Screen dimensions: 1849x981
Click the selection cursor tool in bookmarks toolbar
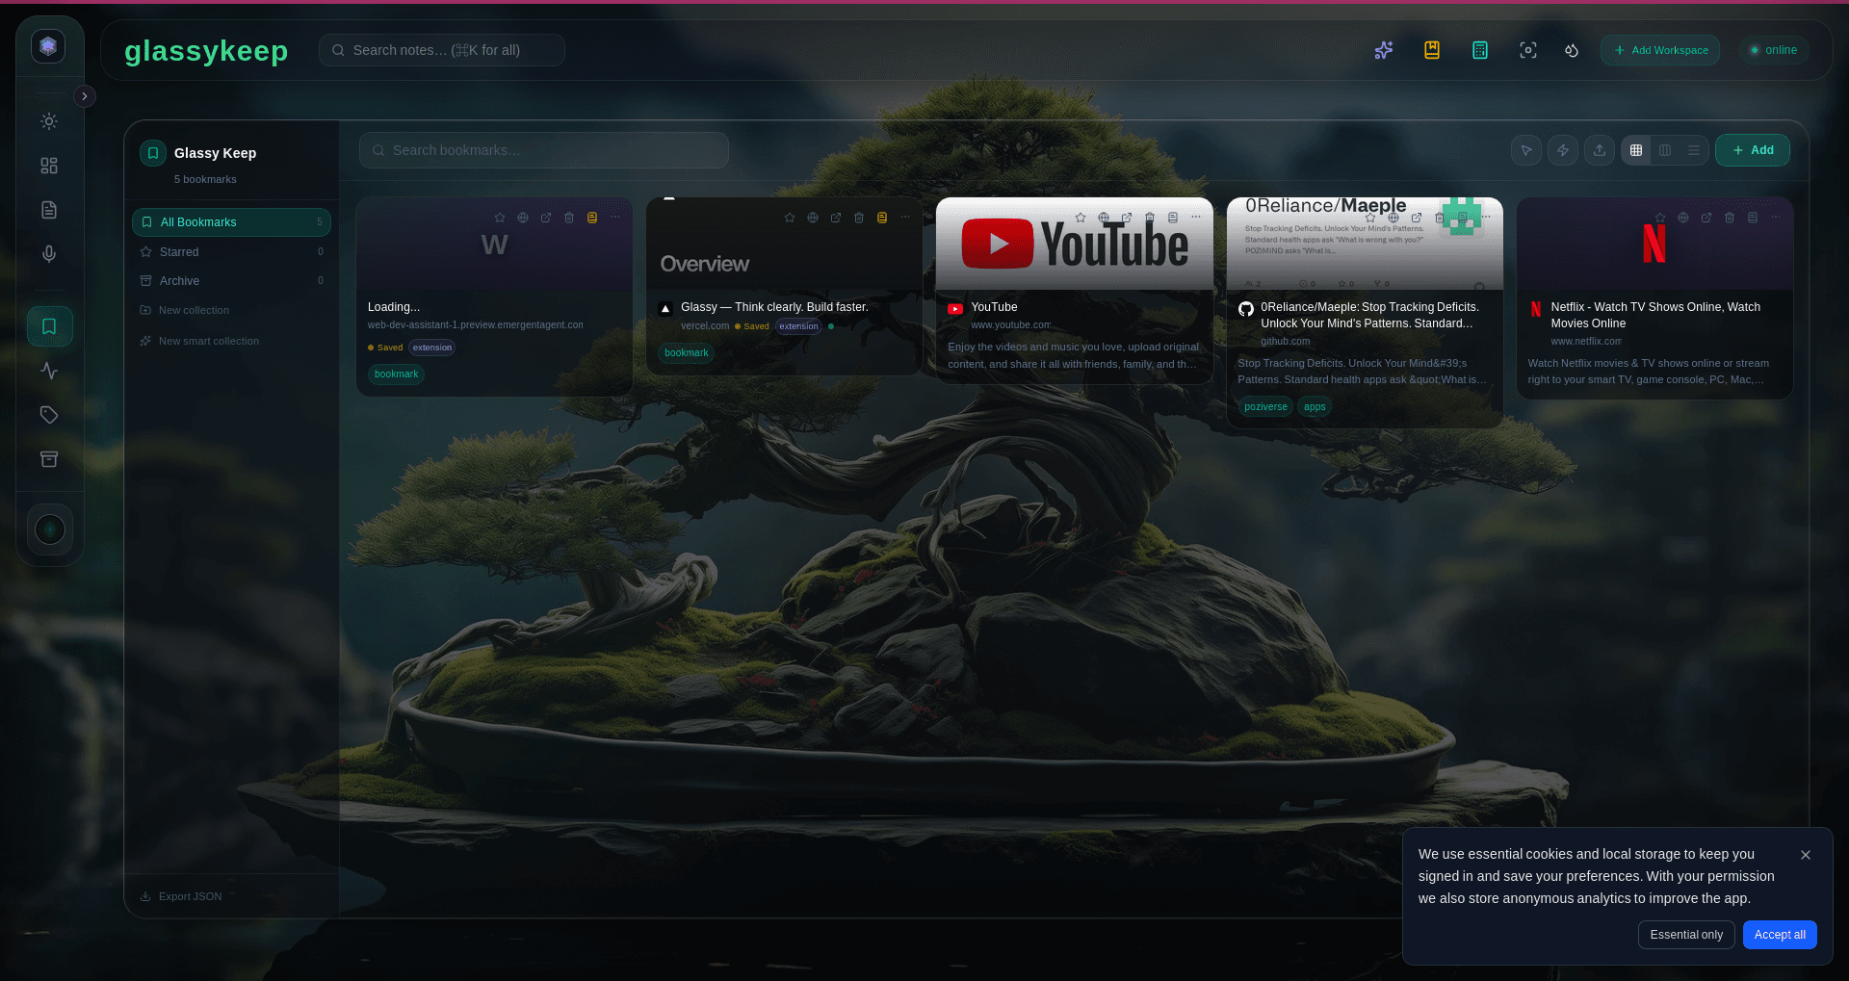1526,150
